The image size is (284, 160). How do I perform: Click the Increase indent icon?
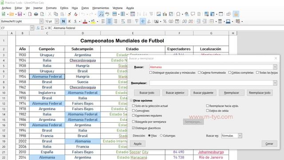click(x=198, y=21)
